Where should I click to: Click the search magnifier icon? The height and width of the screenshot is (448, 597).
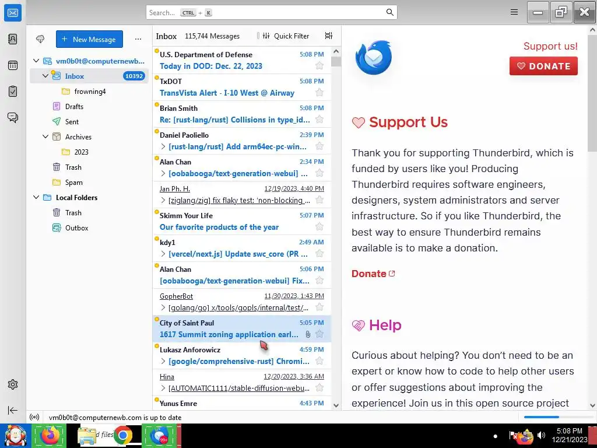(x=390, y=12)
